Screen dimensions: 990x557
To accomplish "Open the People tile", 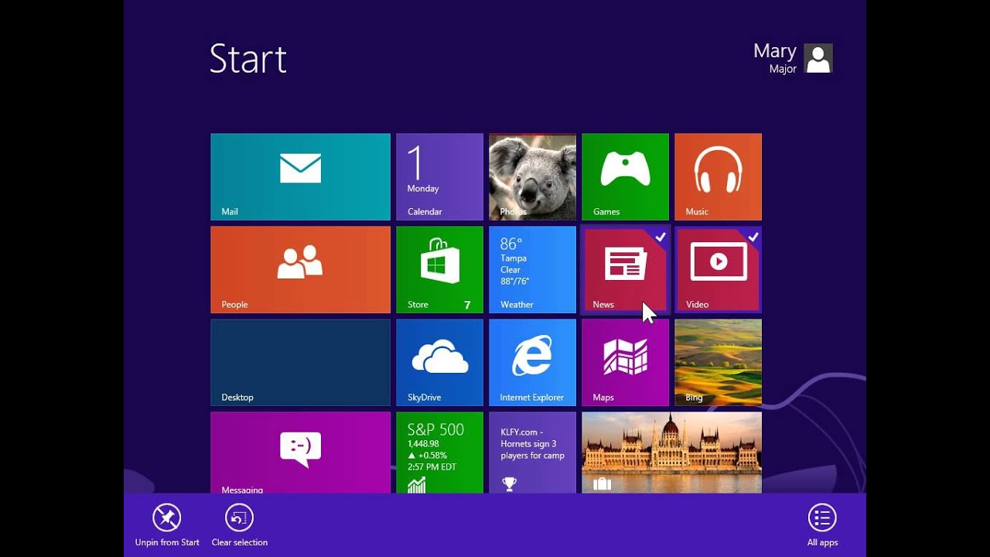I will (x=300, y=269).
